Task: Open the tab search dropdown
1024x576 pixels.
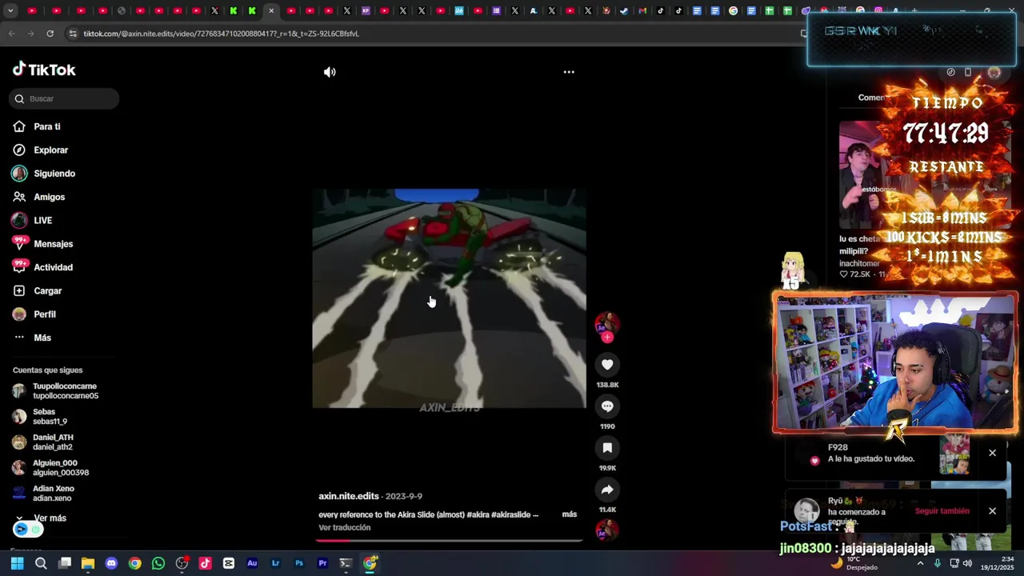Action: tap(10, 11)
